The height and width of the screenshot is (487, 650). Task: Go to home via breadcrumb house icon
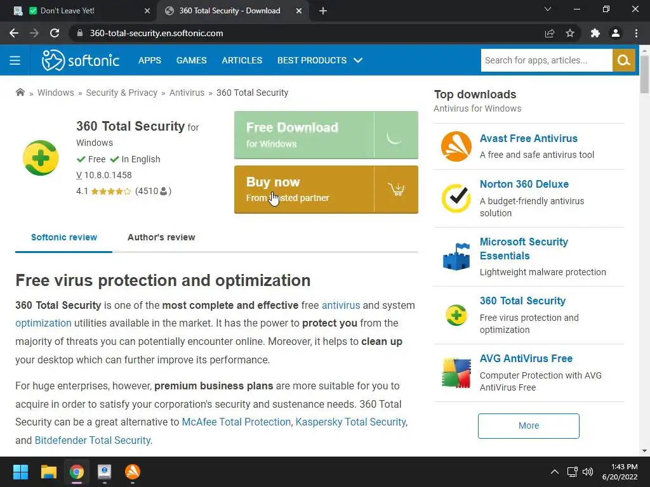click(x=20, y=93)
